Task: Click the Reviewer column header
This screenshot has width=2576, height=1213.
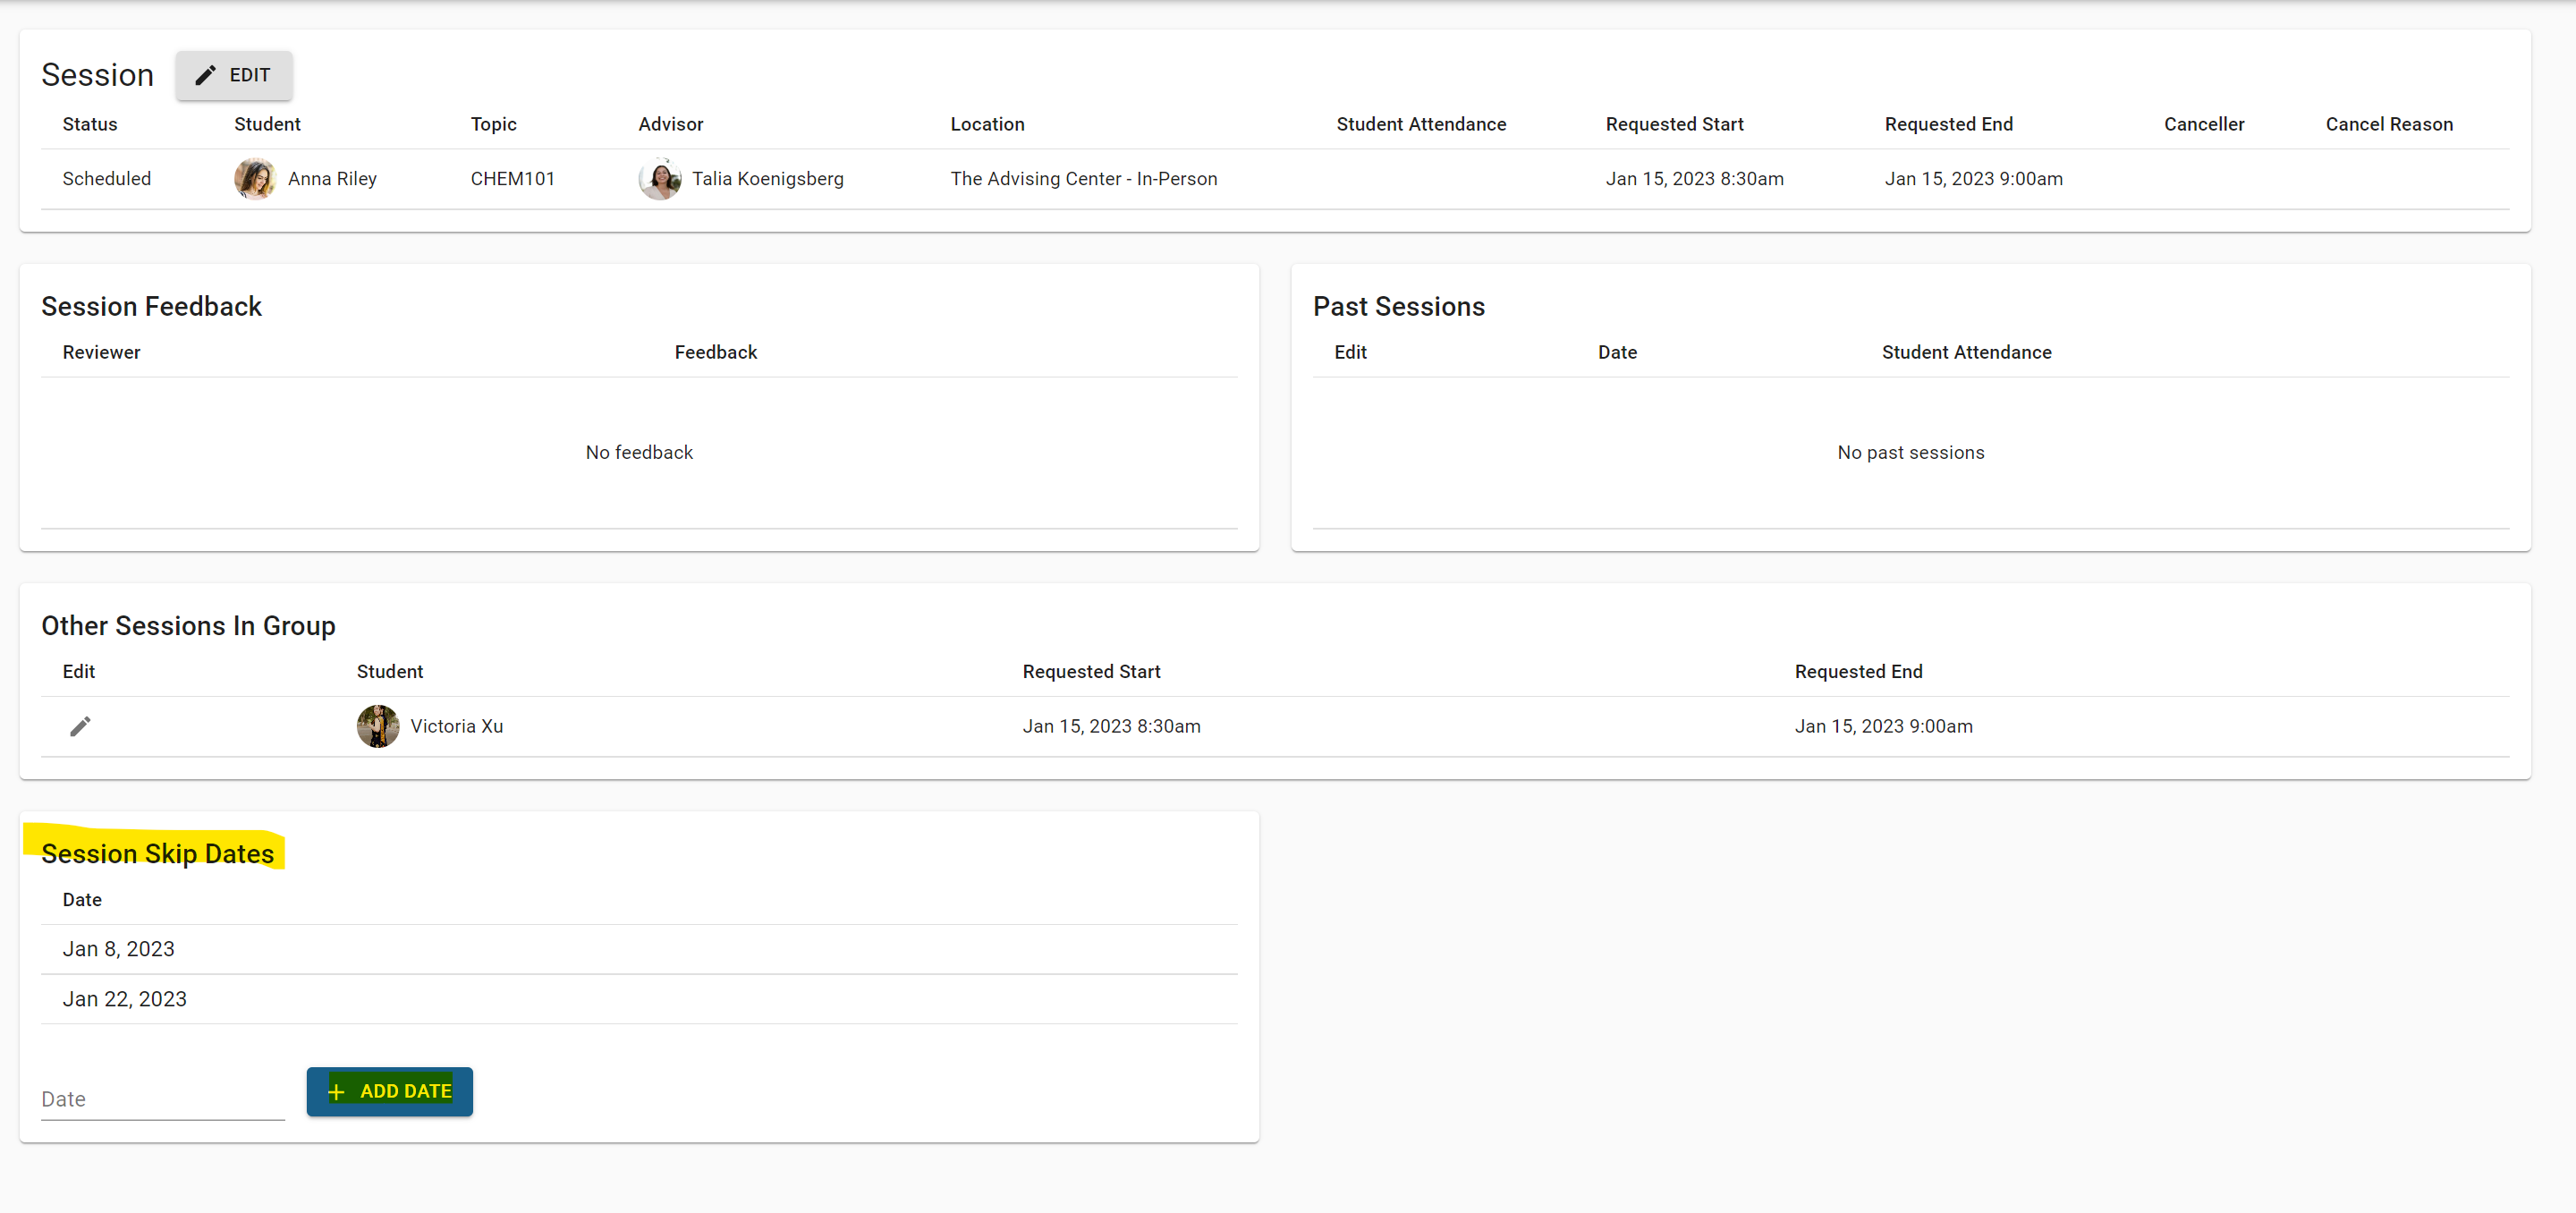Action: click(101, 352)
